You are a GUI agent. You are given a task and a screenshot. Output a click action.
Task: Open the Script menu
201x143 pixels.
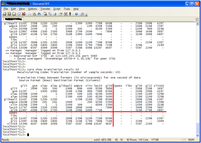[x=57, y=9]
